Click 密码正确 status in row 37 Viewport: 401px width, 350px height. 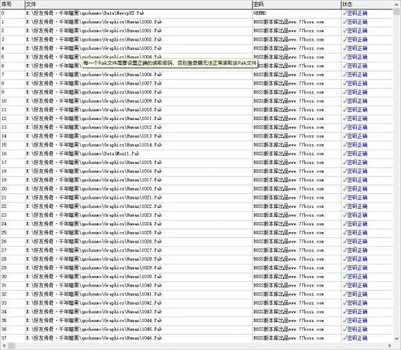point(355,338)
